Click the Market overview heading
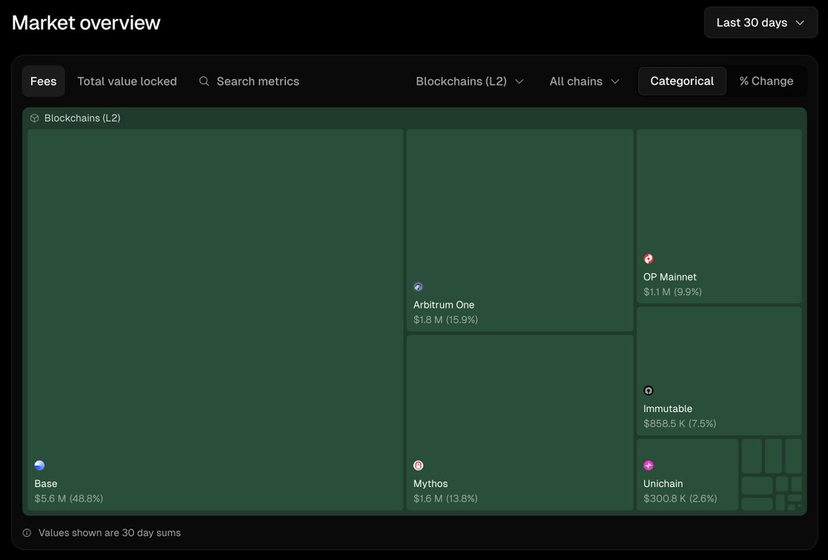The height and width of the screenshot is (560, 828). 86,23
